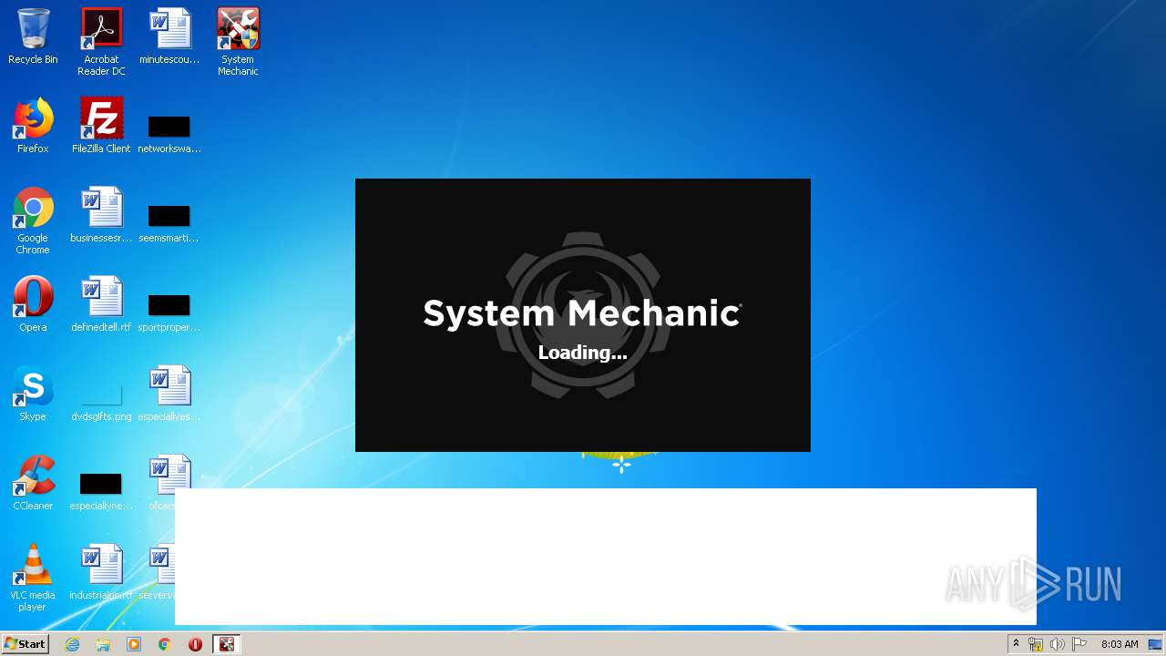1166x656 pixels.
Task: Launch Opera from the taskbar
Action: [x=195, y=644]
